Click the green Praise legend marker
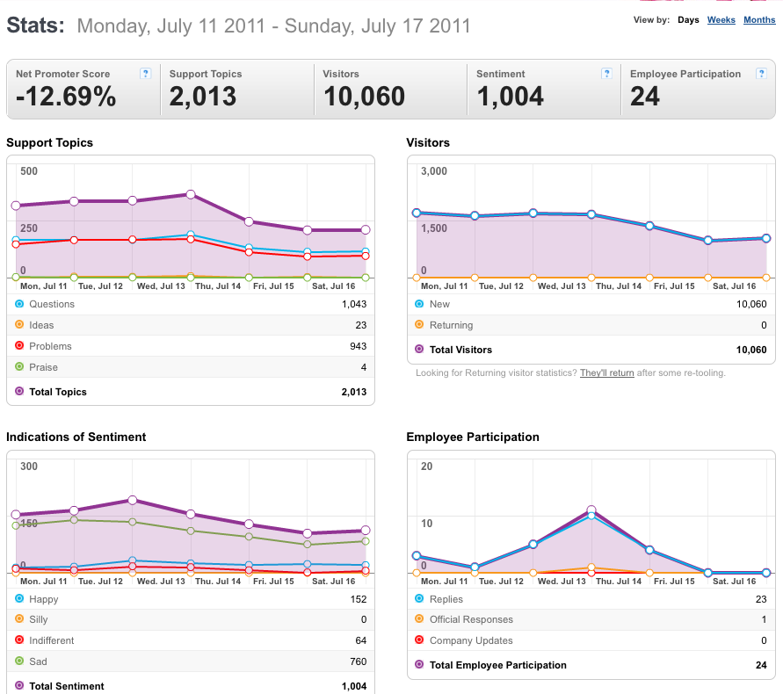 [x=19, y=366]
